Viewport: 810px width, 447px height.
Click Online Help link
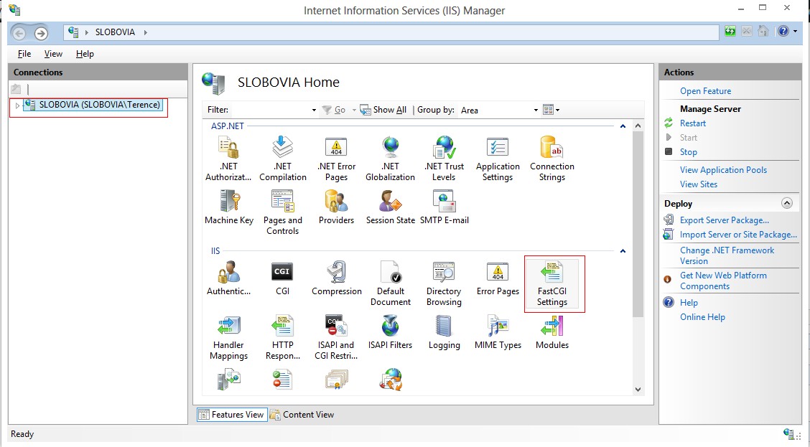pos(702,317)
